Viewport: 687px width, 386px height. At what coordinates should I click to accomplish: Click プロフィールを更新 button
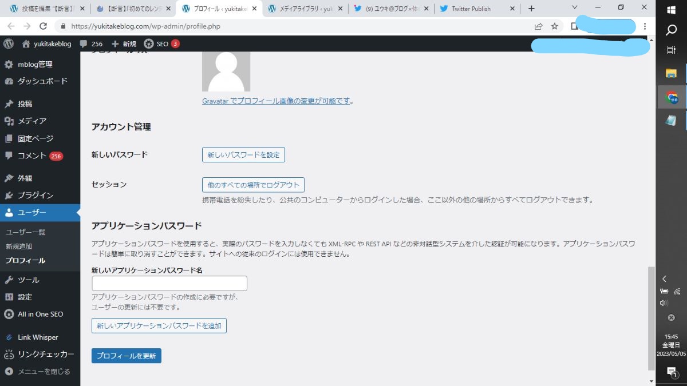click(x=127, y=356)
